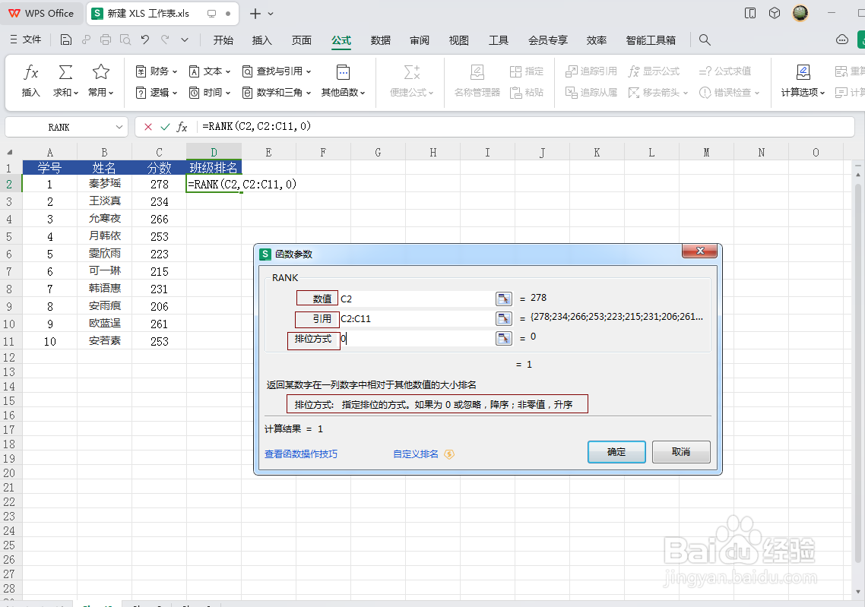Switch to the 审阅 Review tab
The width and height of the screenshot is (865, 607).
click(420, 40)
